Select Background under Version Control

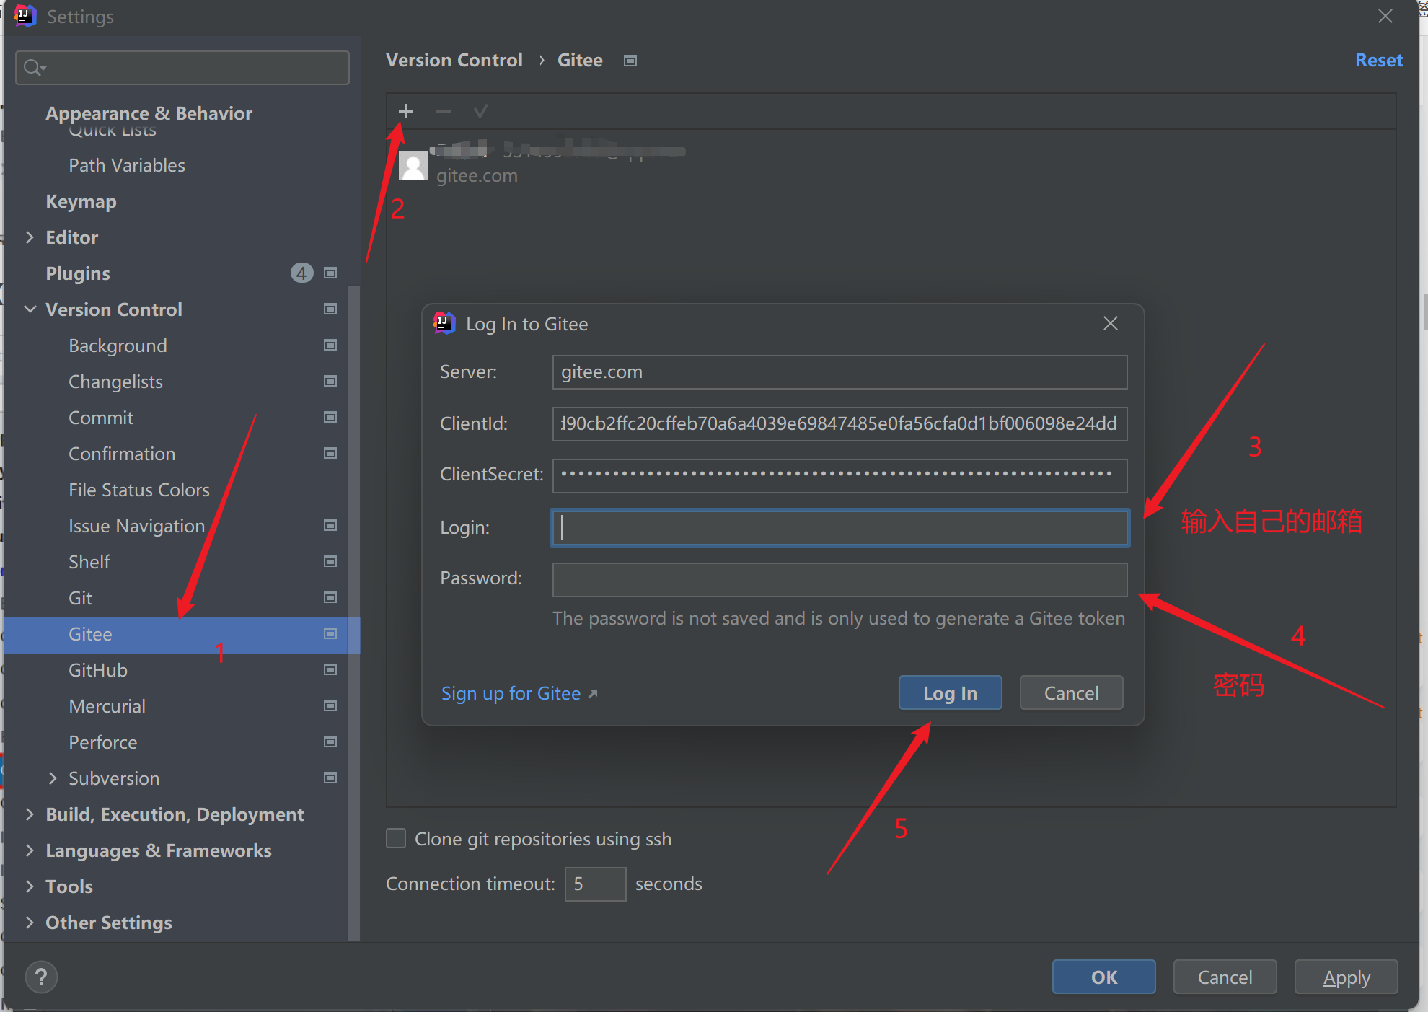[118, 346]
